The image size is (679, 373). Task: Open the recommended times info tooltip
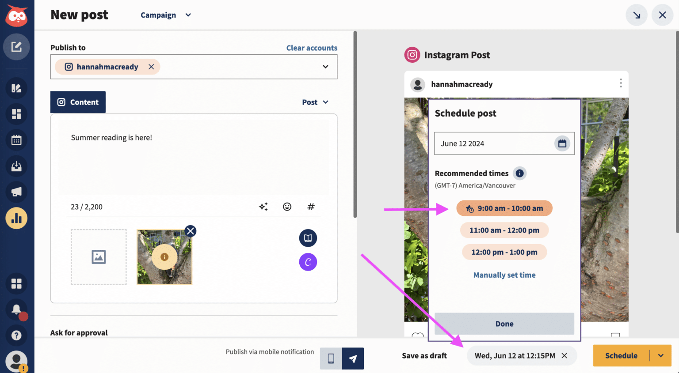(x=519, y=173)
